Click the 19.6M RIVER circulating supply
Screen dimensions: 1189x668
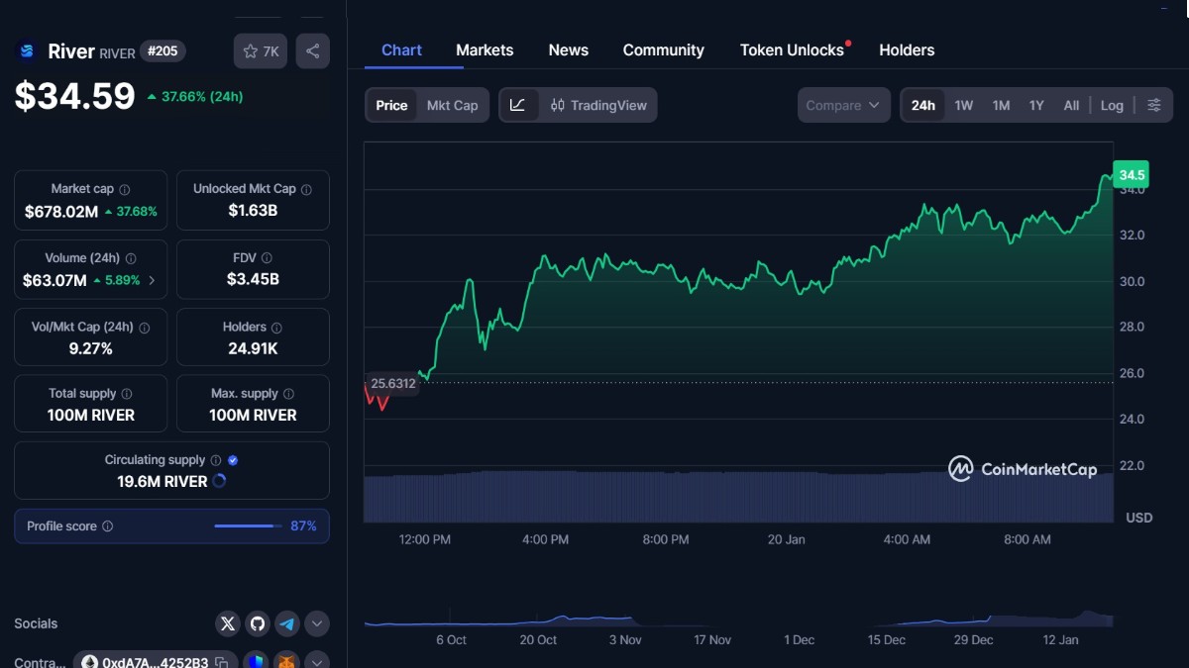tap(162, 481)
